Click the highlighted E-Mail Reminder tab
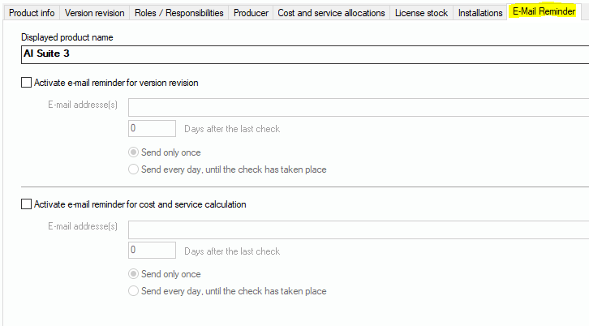The height and width of the screenshot is (326, 589). click(x=544, y=12)
